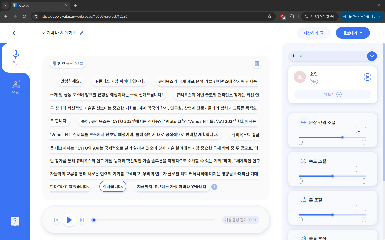Increase 문장 간격 with plus button
The width and height of the screenshot is (385, 240).
click(x=364, y=142)
